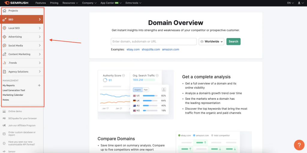Click the Sensor pulse icon

pos(4,152)
